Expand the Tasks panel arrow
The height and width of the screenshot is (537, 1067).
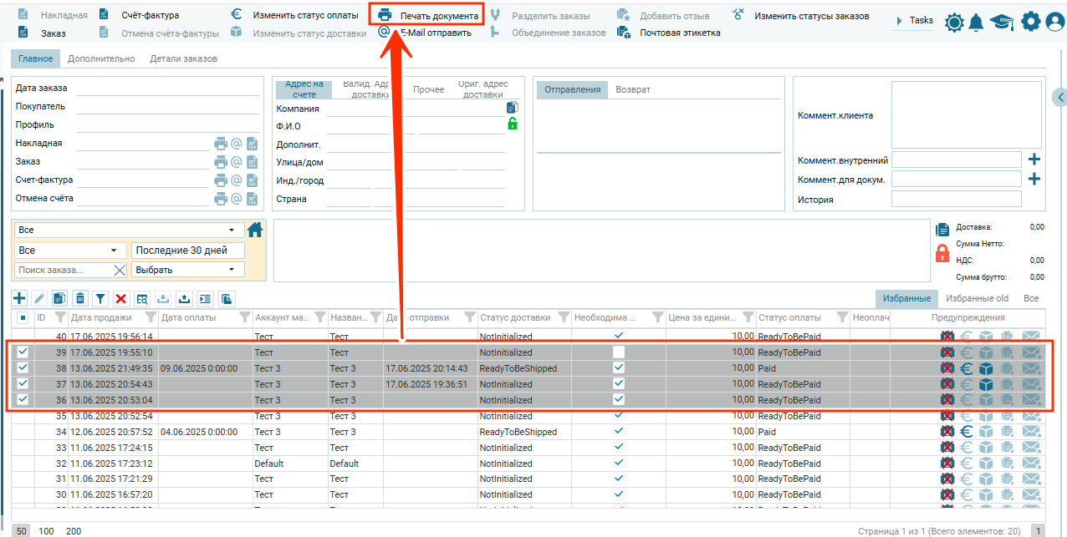(x=899, y=20)
